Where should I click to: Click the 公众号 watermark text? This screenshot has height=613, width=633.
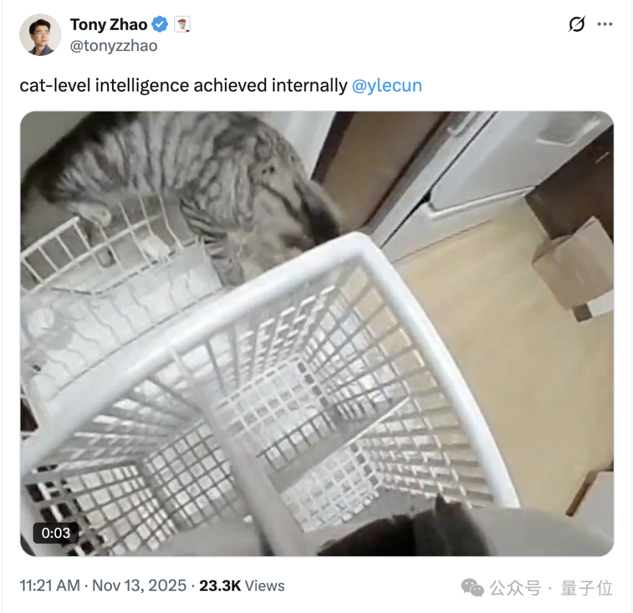[x=515, y=588]
